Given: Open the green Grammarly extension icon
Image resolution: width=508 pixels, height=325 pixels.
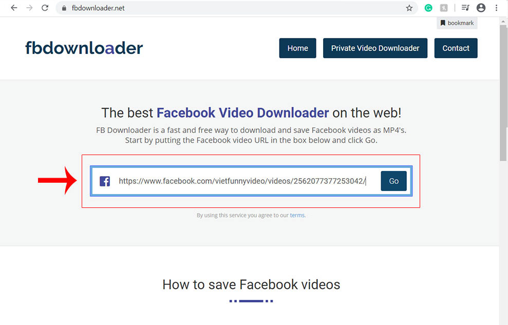Looking at the screenshot, I should (428, 8).
